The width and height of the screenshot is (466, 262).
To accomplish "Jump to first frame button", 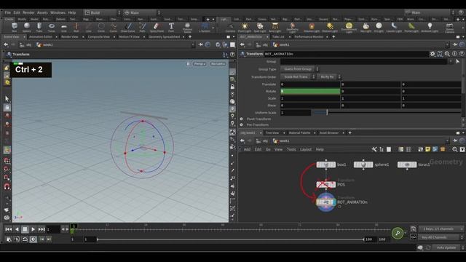I will pos(8,229).
